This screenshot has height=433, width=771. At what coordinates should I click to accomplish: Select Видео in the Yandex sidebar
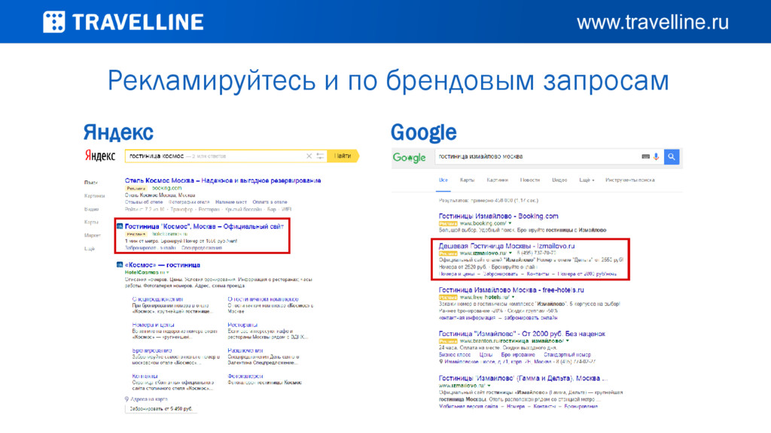tap(91, 209)
